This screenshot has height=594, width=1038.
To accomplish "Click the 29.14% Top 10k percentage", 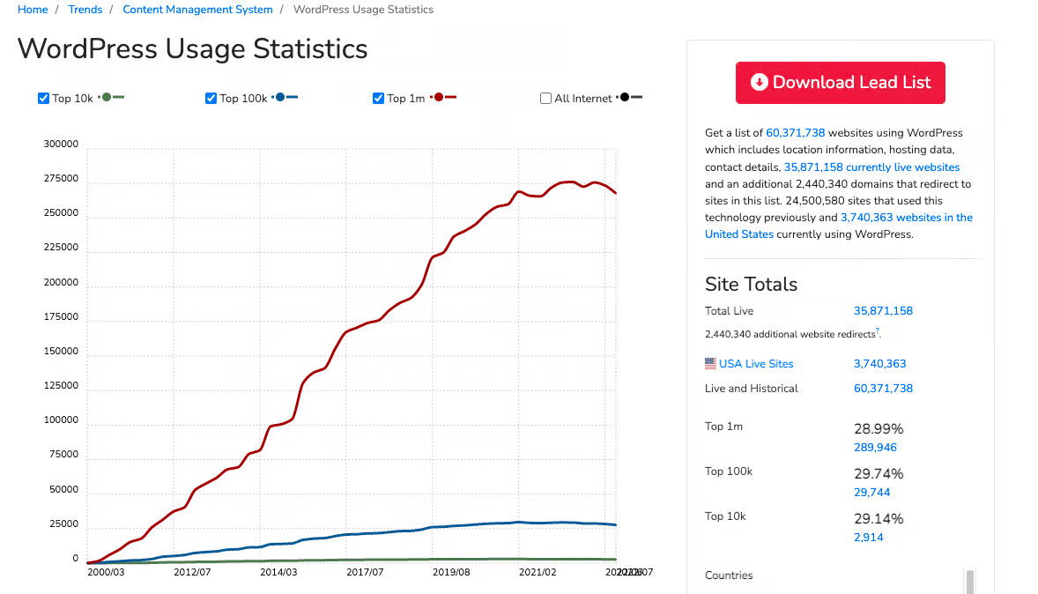I will (879, 519).
